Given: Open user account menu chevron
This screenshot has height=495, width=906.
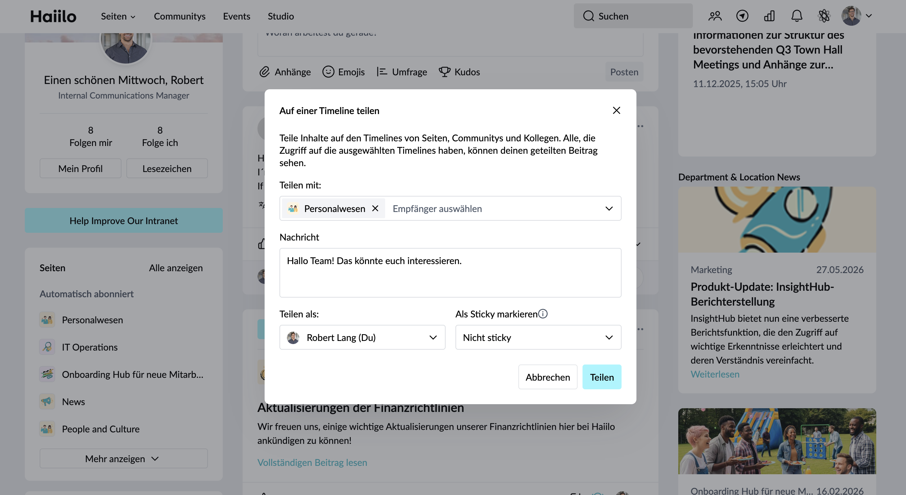Looking at the screenshot, I should click(869, 16).
